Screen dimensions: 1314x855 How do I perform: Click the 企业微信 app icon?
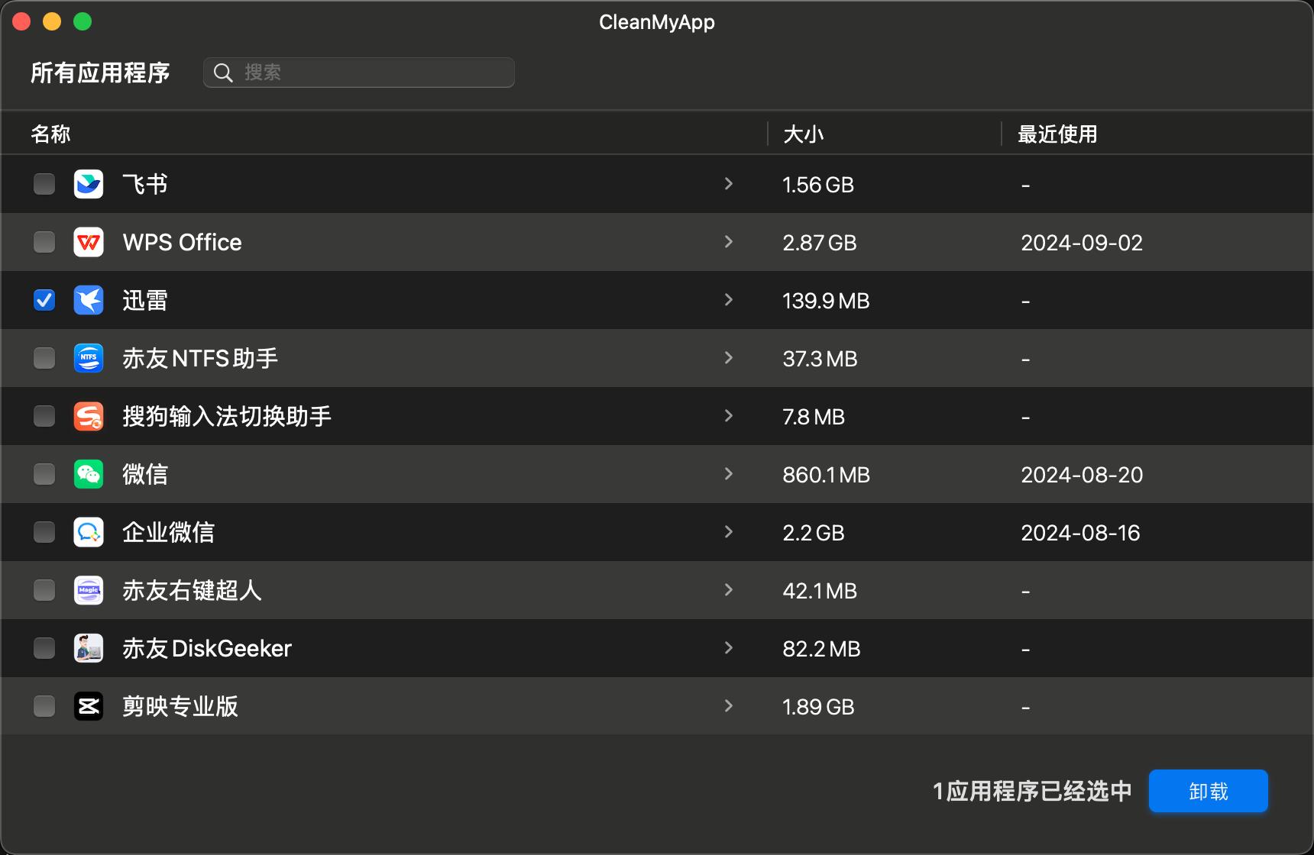point(89,532)
